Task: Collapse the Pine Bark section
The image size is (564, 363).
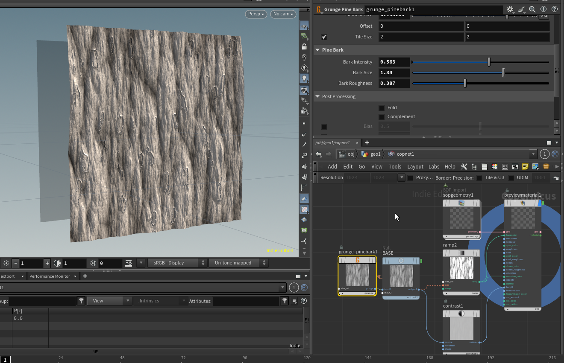Action: tap(317, 50)
